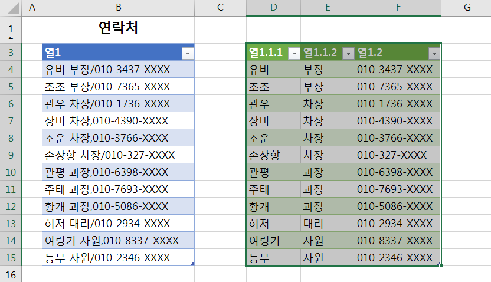Image resolution: width=491 pixels, height=282 pixels.
Task: Click the 조조 cell in column D
Action: pos(274,86)
